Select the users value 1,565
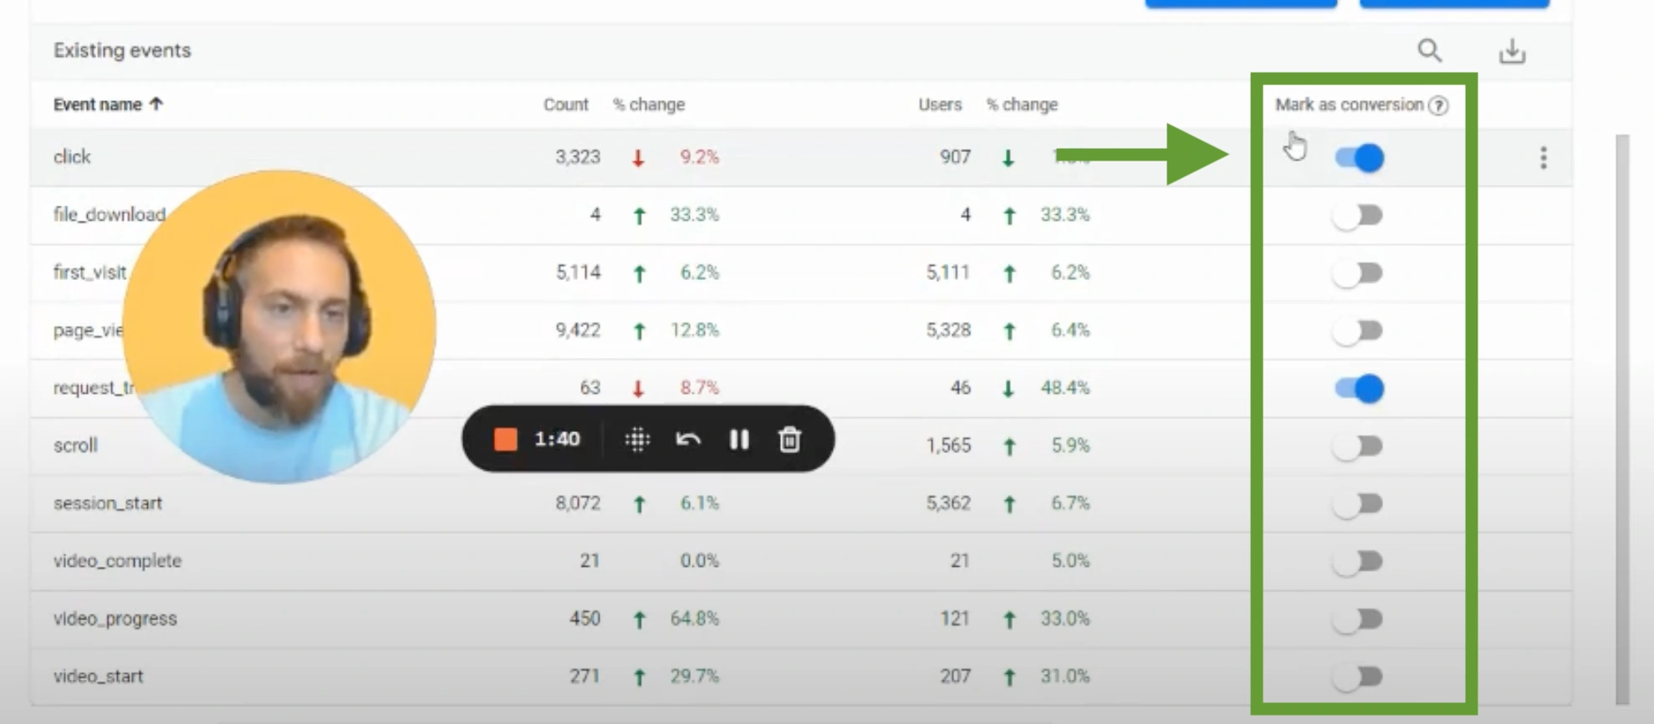Image resolution: width=1654 pixels, height=724 pixels. tap(948, 446)
